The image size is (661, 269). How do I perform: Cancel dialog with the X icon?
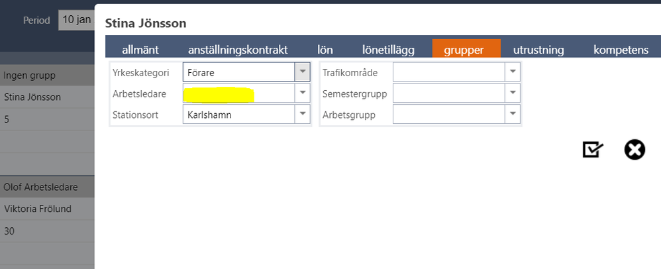tap(635, 150)
